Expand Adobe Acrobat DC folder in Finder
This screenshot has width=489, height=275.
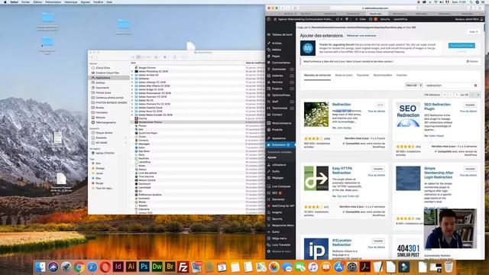coord(132,75)
